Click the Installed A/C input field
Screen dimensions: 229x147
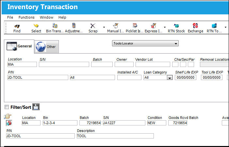(x=129, y=77)
